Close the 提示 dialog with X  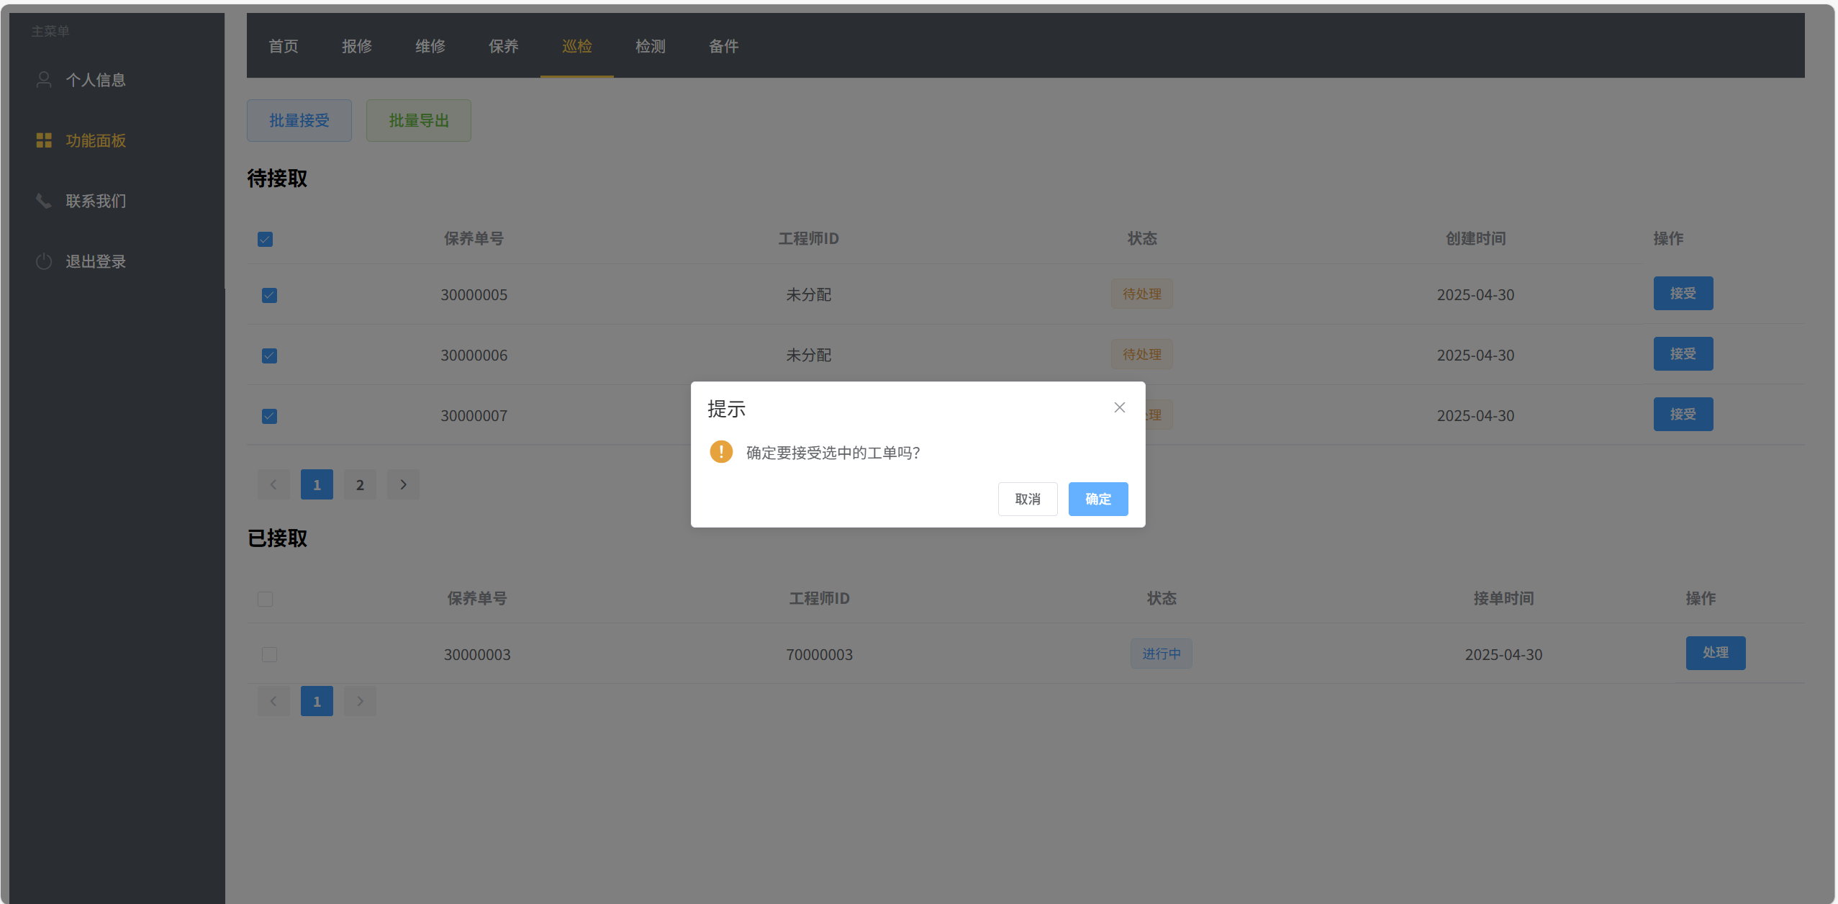(x=1119, y=407)
